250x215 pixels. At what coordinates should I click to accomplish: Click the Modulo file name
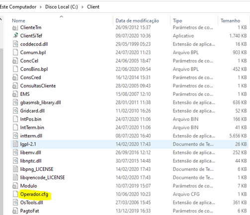point(28,186)
